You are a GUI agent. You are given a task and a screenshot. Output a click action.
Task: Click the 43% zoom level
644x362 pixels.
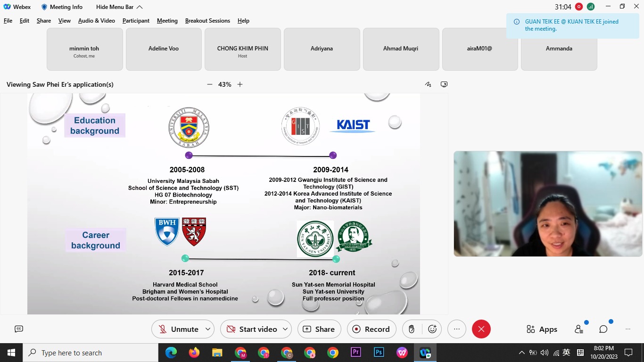click(x=225, y=84)
